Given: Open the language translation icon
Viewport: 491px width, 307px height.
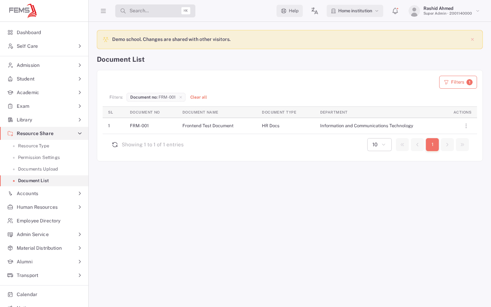Looking at the screenshot, I should coord(314,11).
